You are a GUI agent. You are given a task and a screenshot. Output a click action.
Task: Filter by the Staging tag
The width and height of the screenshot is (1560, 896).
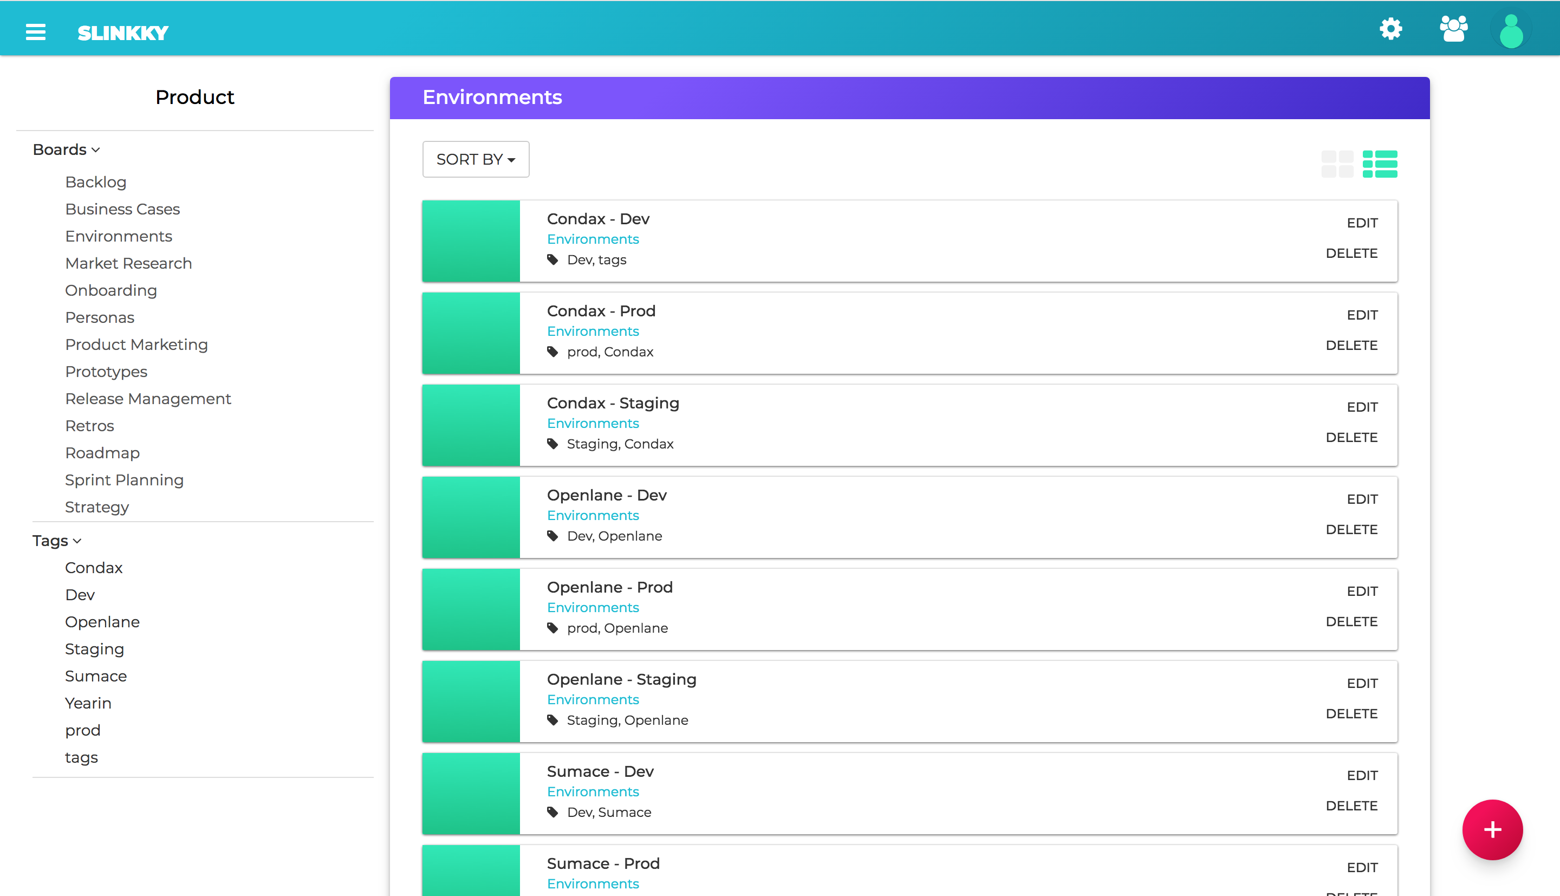click(94, 648)
